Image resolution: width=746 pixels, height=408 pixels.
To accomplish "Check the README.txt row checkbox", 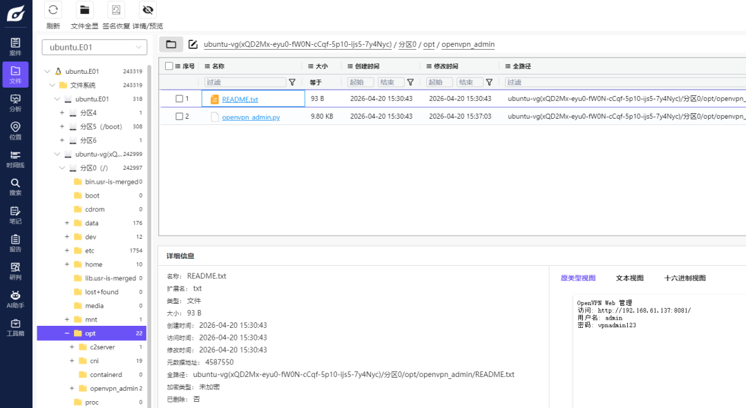I will pyautogui.click(x=180, y=99).
